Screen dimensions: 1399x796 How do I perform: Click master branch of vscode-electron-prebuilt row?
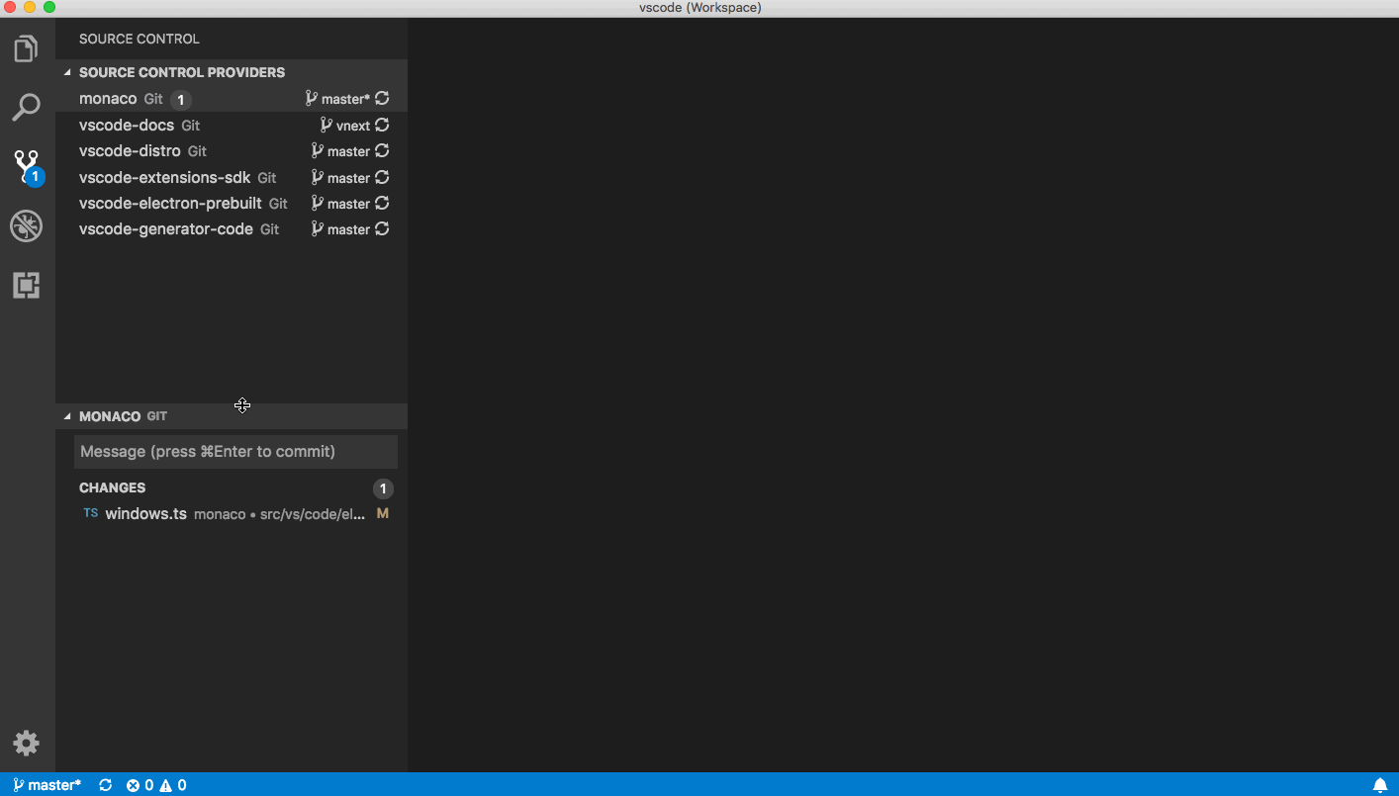point(340,204)
